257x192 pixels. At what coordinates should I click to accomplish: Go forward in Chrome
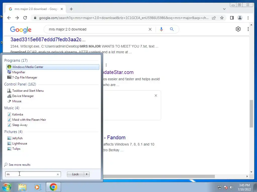point(17,18)
